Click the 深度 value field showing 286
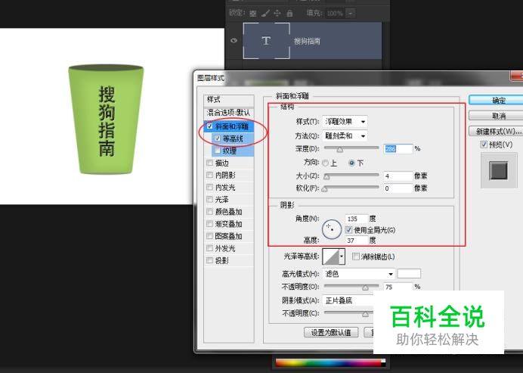 398,148
